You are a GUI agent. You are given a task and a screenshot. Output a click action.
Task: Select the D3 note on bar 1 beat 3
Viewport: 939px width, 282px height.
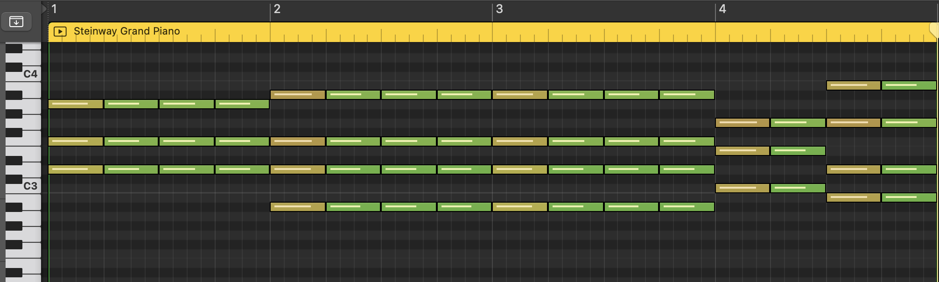point(187,169)
